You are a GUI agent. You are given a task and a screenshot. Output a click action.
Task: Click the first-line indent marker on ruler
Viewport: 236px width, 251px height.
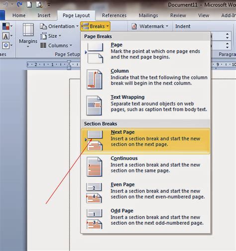[x=69, y=62]
